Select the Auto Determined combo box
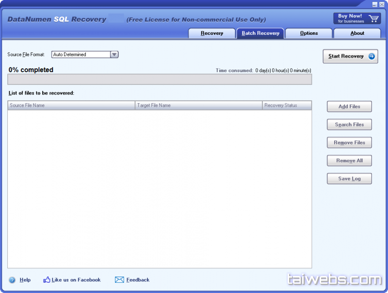The width and height of the screenshot is (388, 293). 81,55
